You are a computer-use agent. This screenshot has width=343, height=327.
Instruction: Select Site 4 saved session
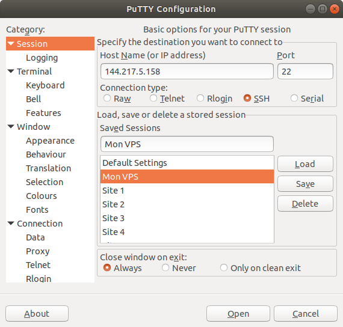[187, 231]
